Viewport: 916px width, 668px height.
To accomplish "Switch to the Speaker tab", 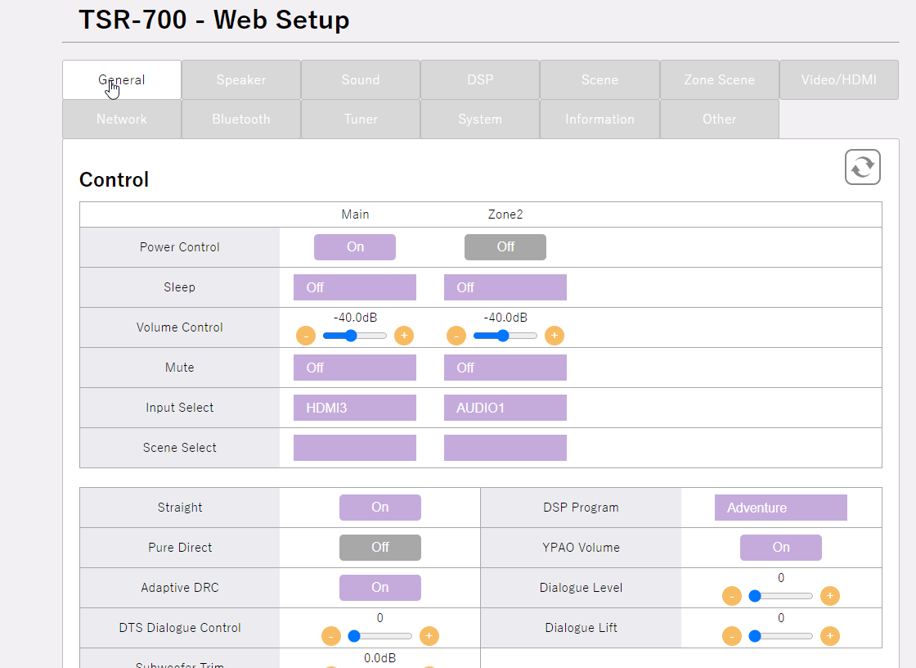I will point(241,80).
